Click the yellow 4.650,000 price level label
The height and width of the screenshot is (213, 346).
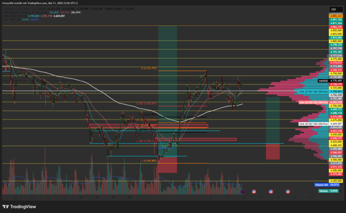[336, 135]
